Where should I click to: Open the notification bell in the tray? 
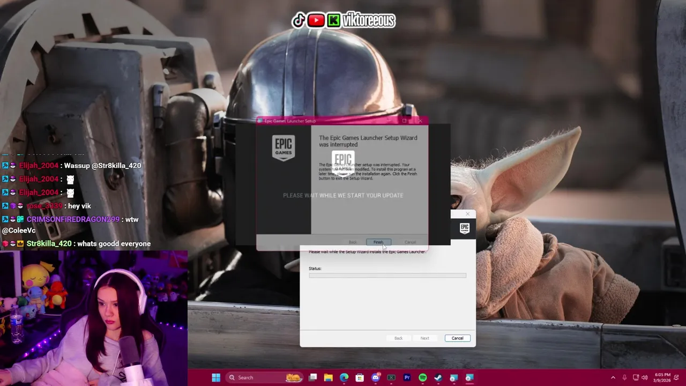[677, 377]
